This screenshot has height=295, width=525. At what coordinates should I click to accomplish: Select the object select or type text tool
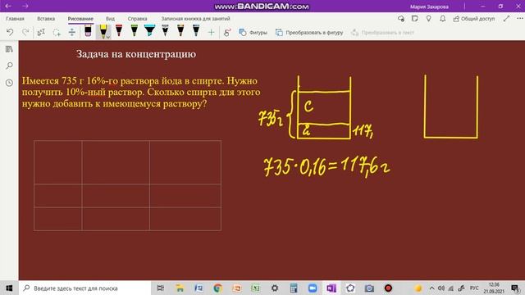(41, 33)
